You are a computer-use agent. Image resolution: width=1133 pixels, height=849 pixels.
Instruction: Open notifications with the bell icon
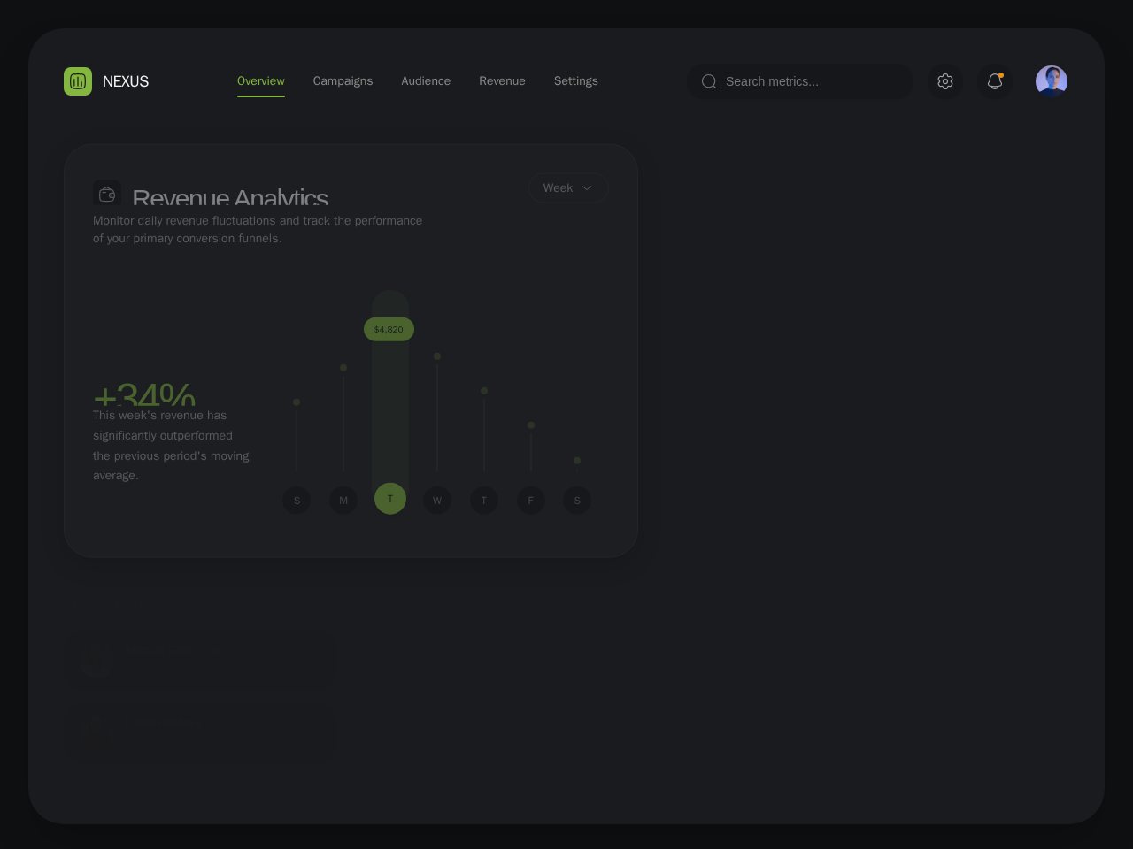[995, 81]
